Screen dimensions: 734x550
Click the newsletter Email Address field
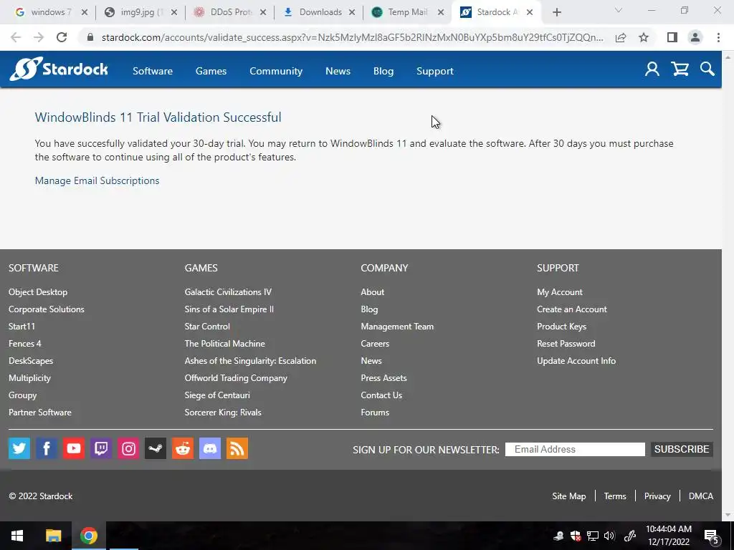[575, 449]
